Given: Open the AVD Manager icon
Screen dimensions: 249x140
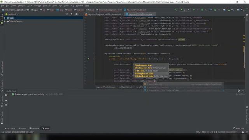Looking at the screenshot, I should (x=228, y=10).
